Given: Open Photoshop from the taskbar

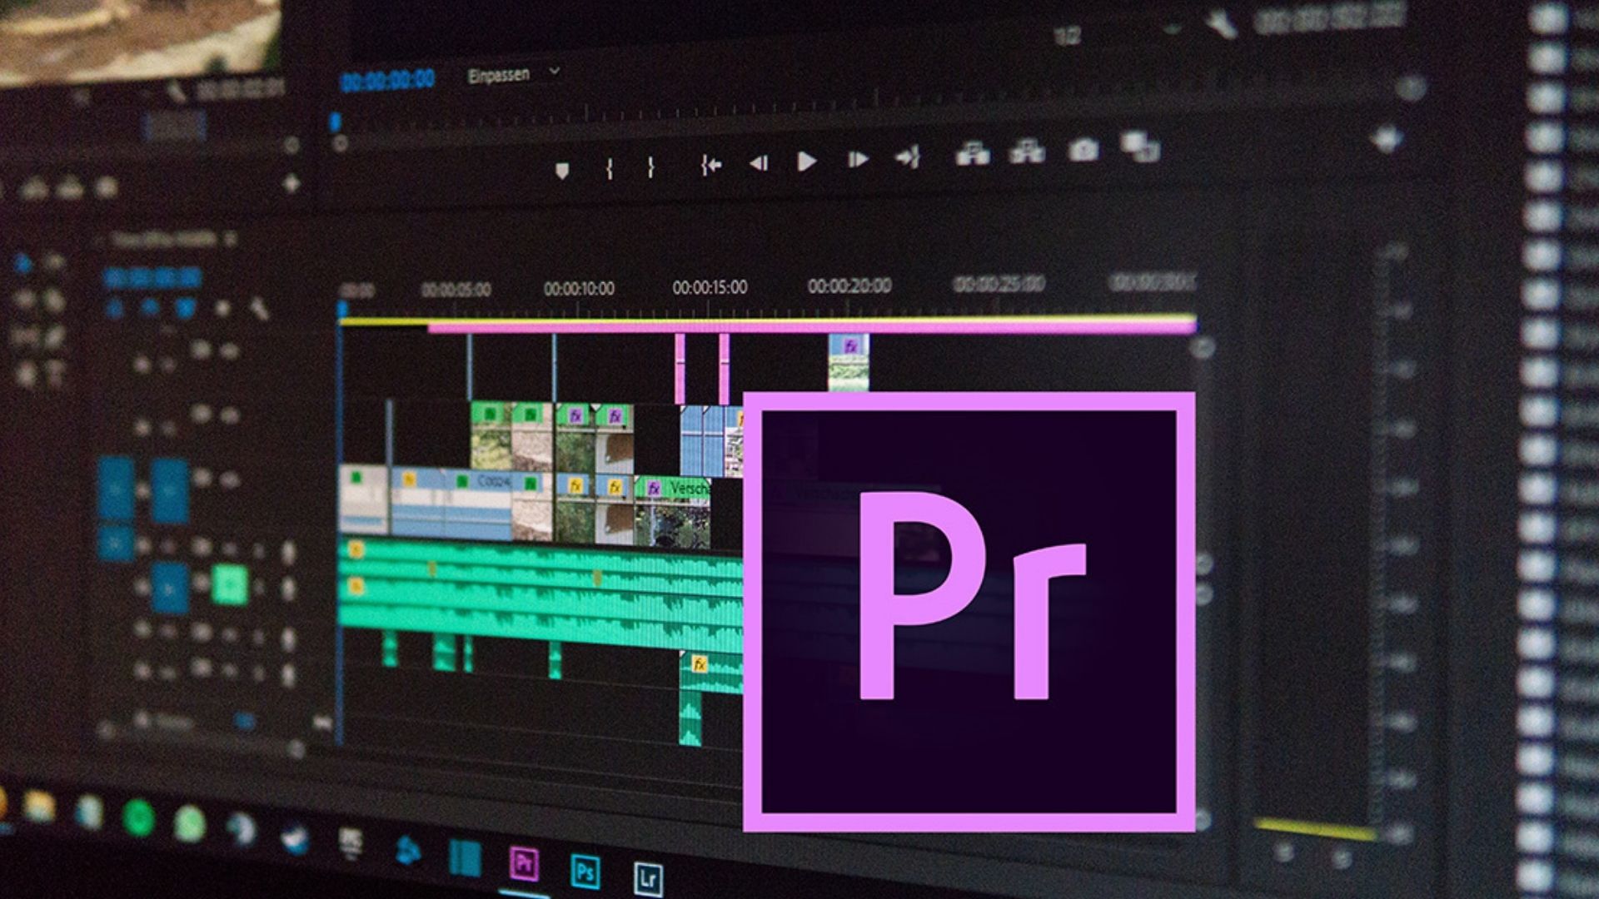Looking at the screenshot, I should (585, 871).
